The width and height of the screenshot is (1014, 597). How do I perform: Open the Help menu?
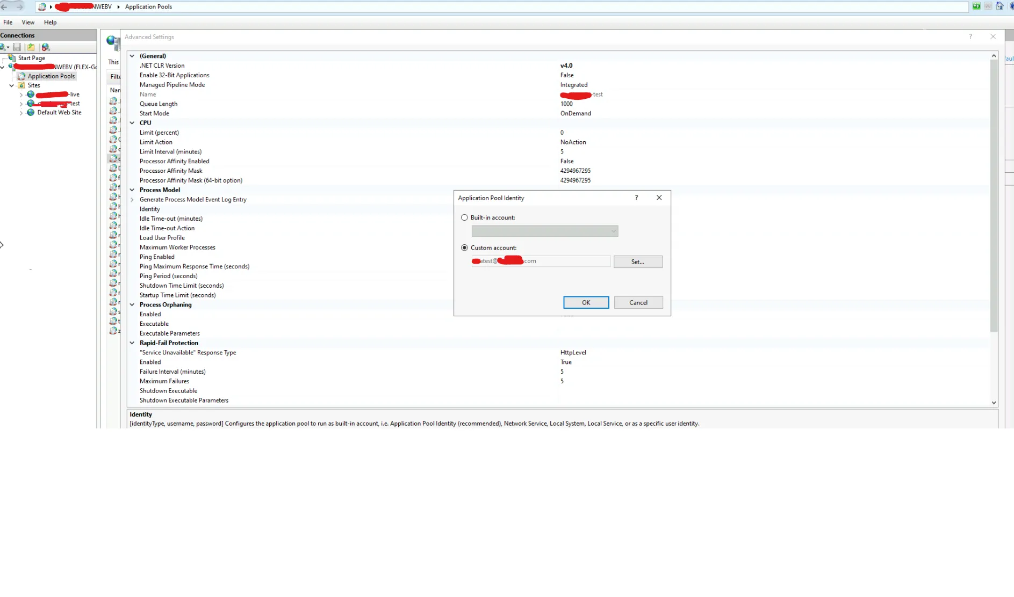click(x=50, y=23)
